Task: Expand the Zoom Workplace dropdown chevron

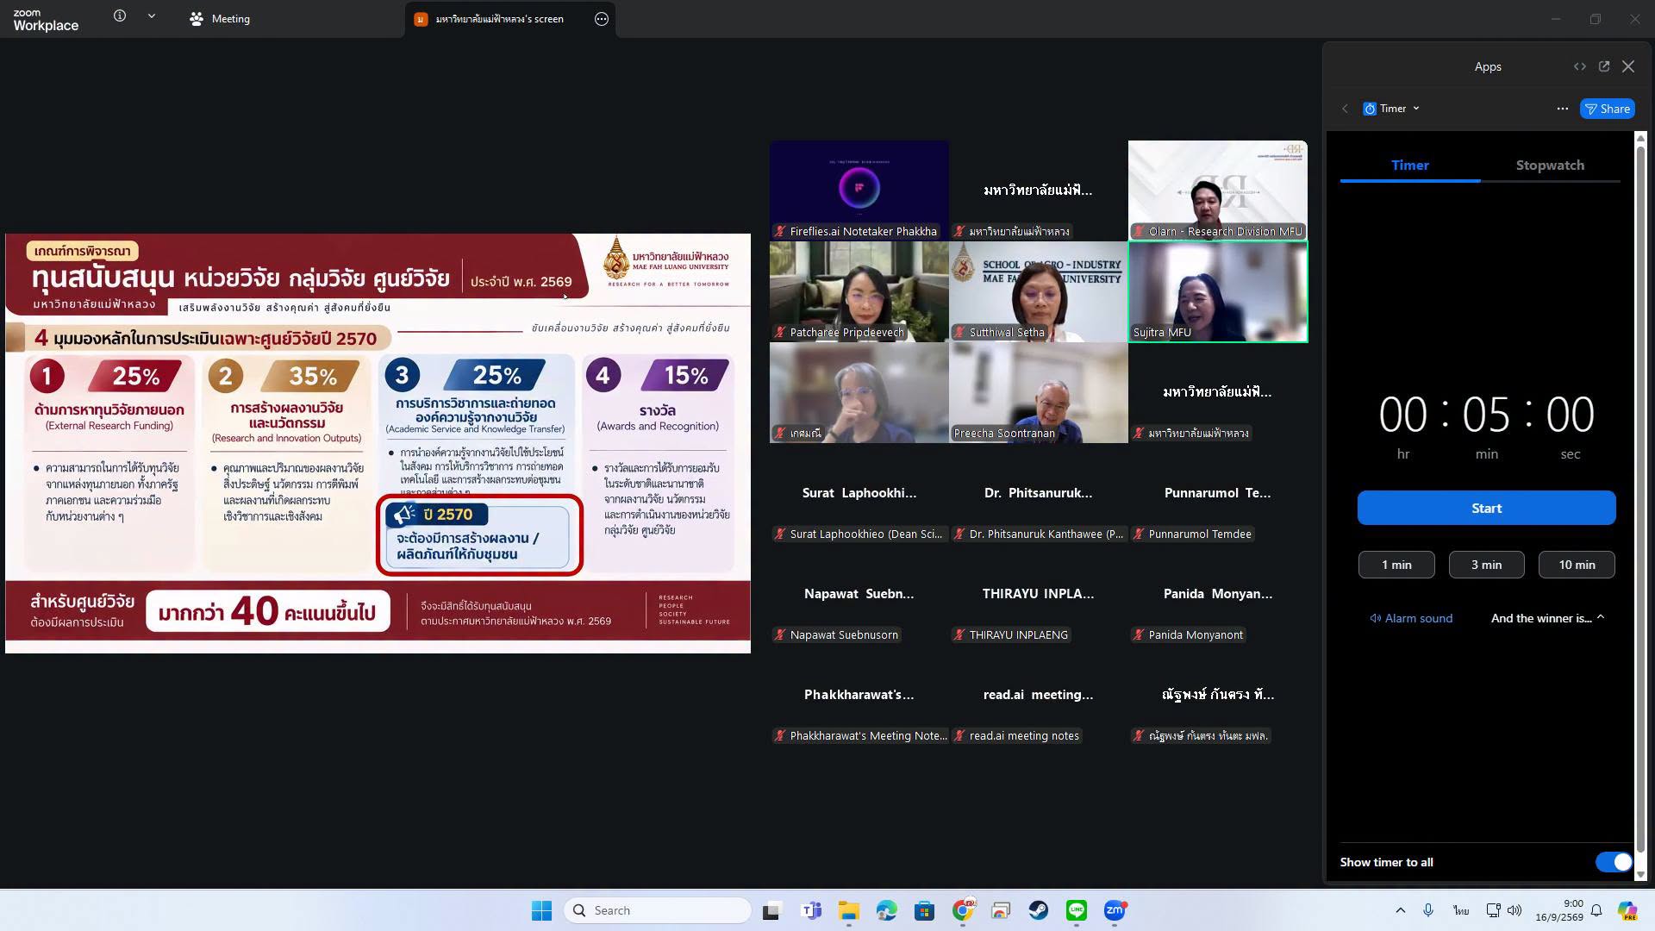Action: (152, 16)
